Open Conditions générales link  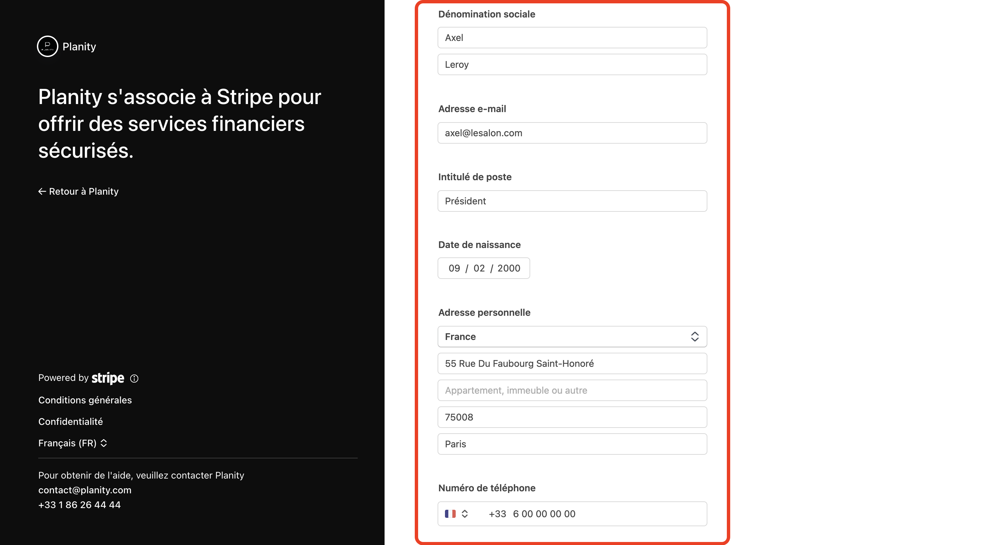pos(85,400)
